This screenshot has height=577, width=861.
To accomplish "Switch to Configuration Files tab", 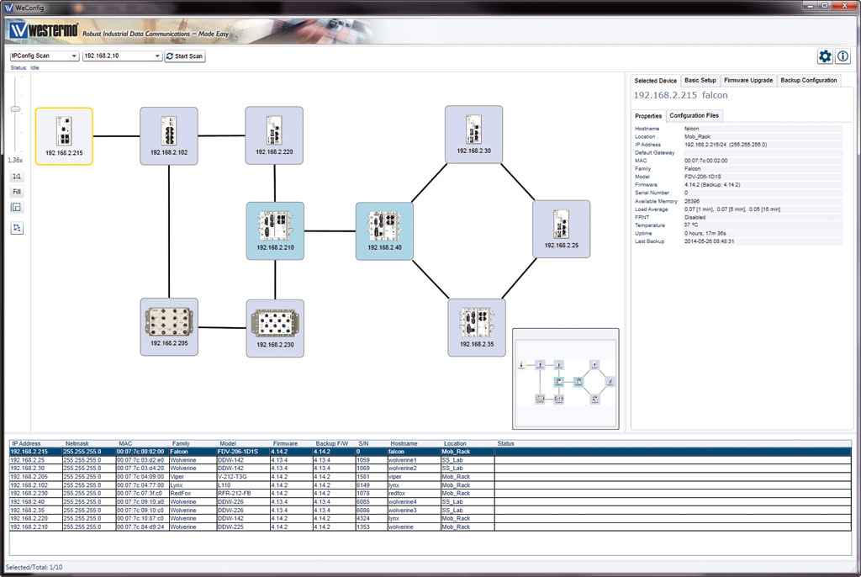I will click(x=694, y=116).
